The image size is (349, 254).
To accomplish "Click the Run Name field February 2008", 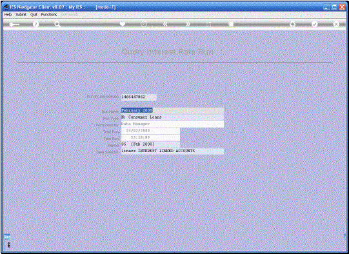I will pyautogui.click(x=172, y=110).
